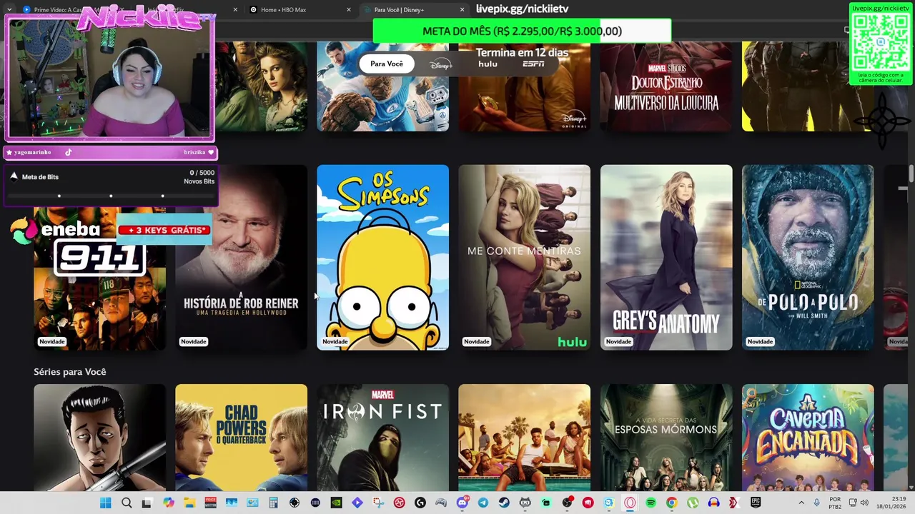Select the ESPN brand filter

coord(533,64)
